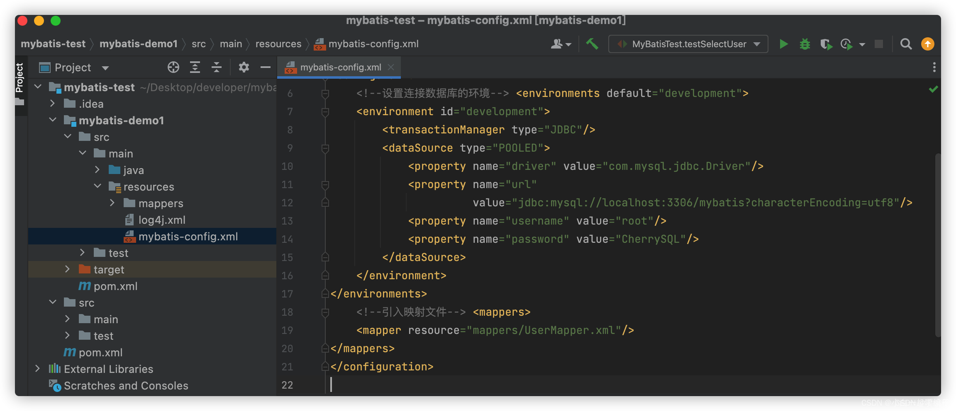Expand the target folder
The height and width of the screenshot is (411, 956).
pyautogui.click(x=67, y=269)
